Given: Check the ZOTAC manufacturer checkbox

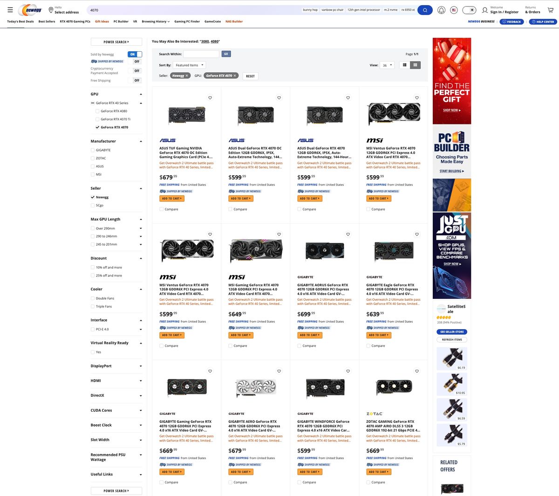Looking at the screenshot, I should [x=93, y=158].
